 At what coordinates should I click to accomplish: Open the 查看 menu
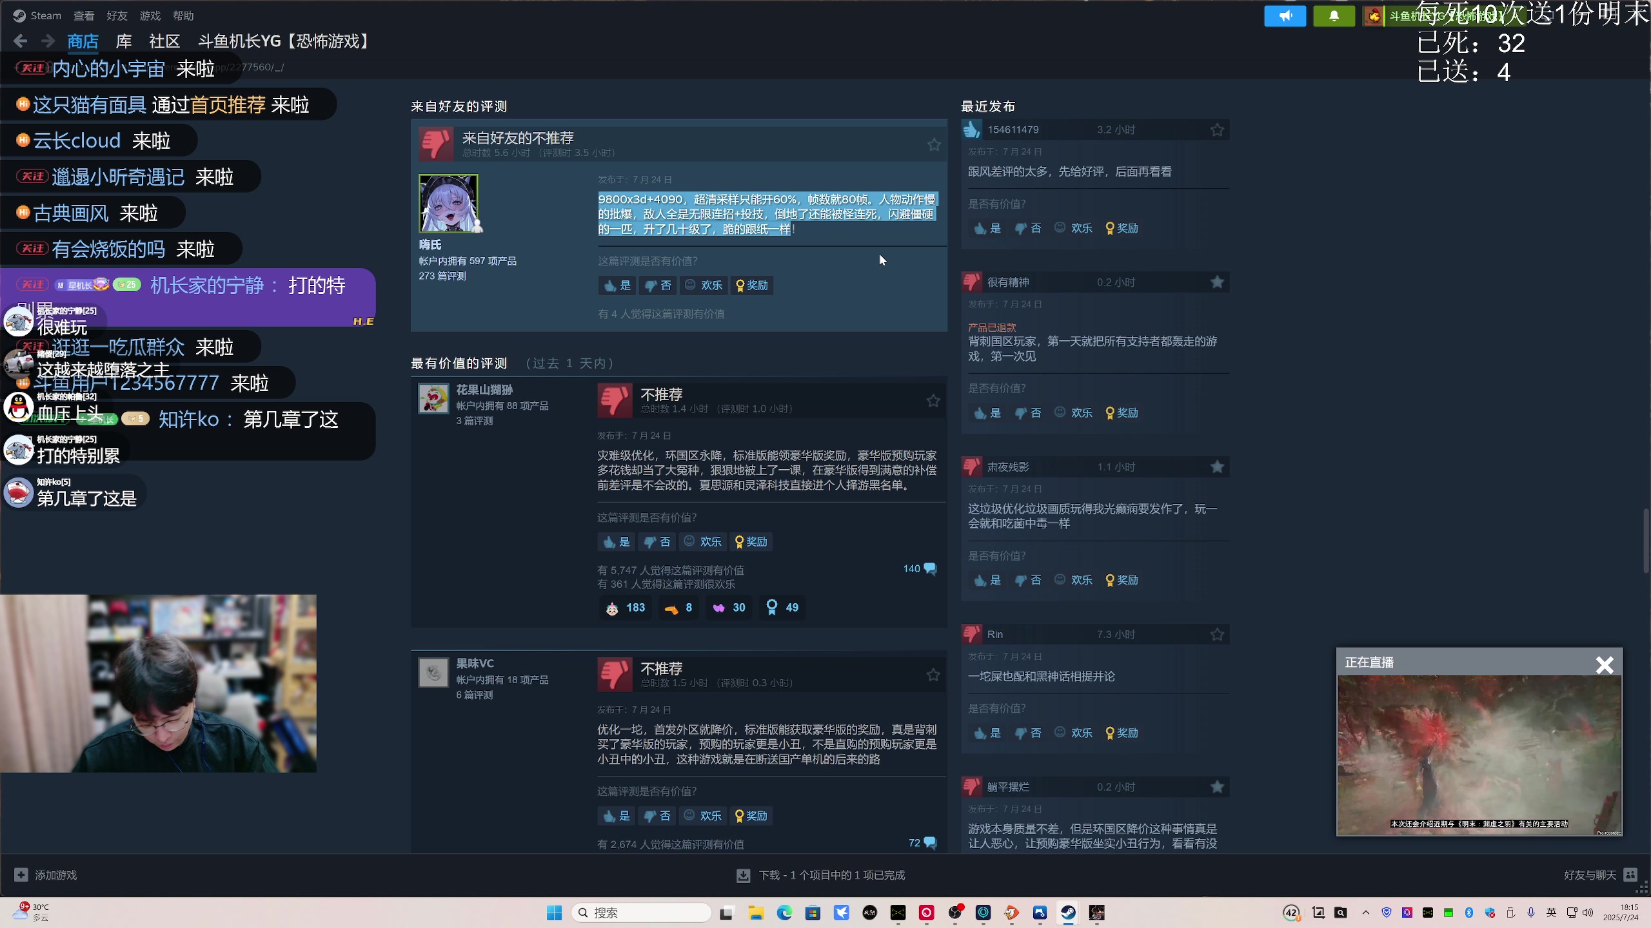[x=84, y=15]
